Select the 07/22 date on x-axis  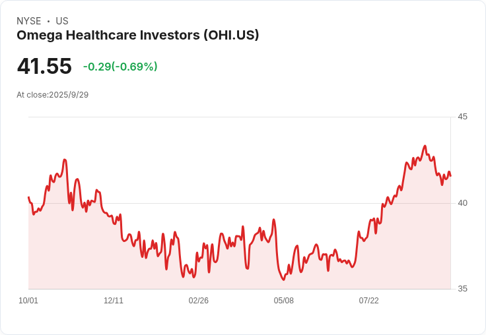369,301
